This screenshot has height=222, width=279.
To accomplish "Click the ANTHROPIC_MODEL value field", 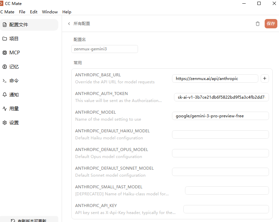I will coord(220,116).
